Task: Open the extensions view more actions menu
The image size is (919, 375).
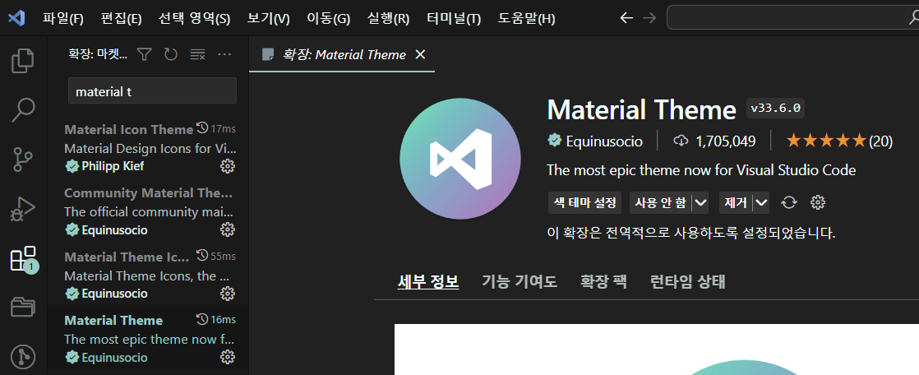Action: click(x=224, y=54)
